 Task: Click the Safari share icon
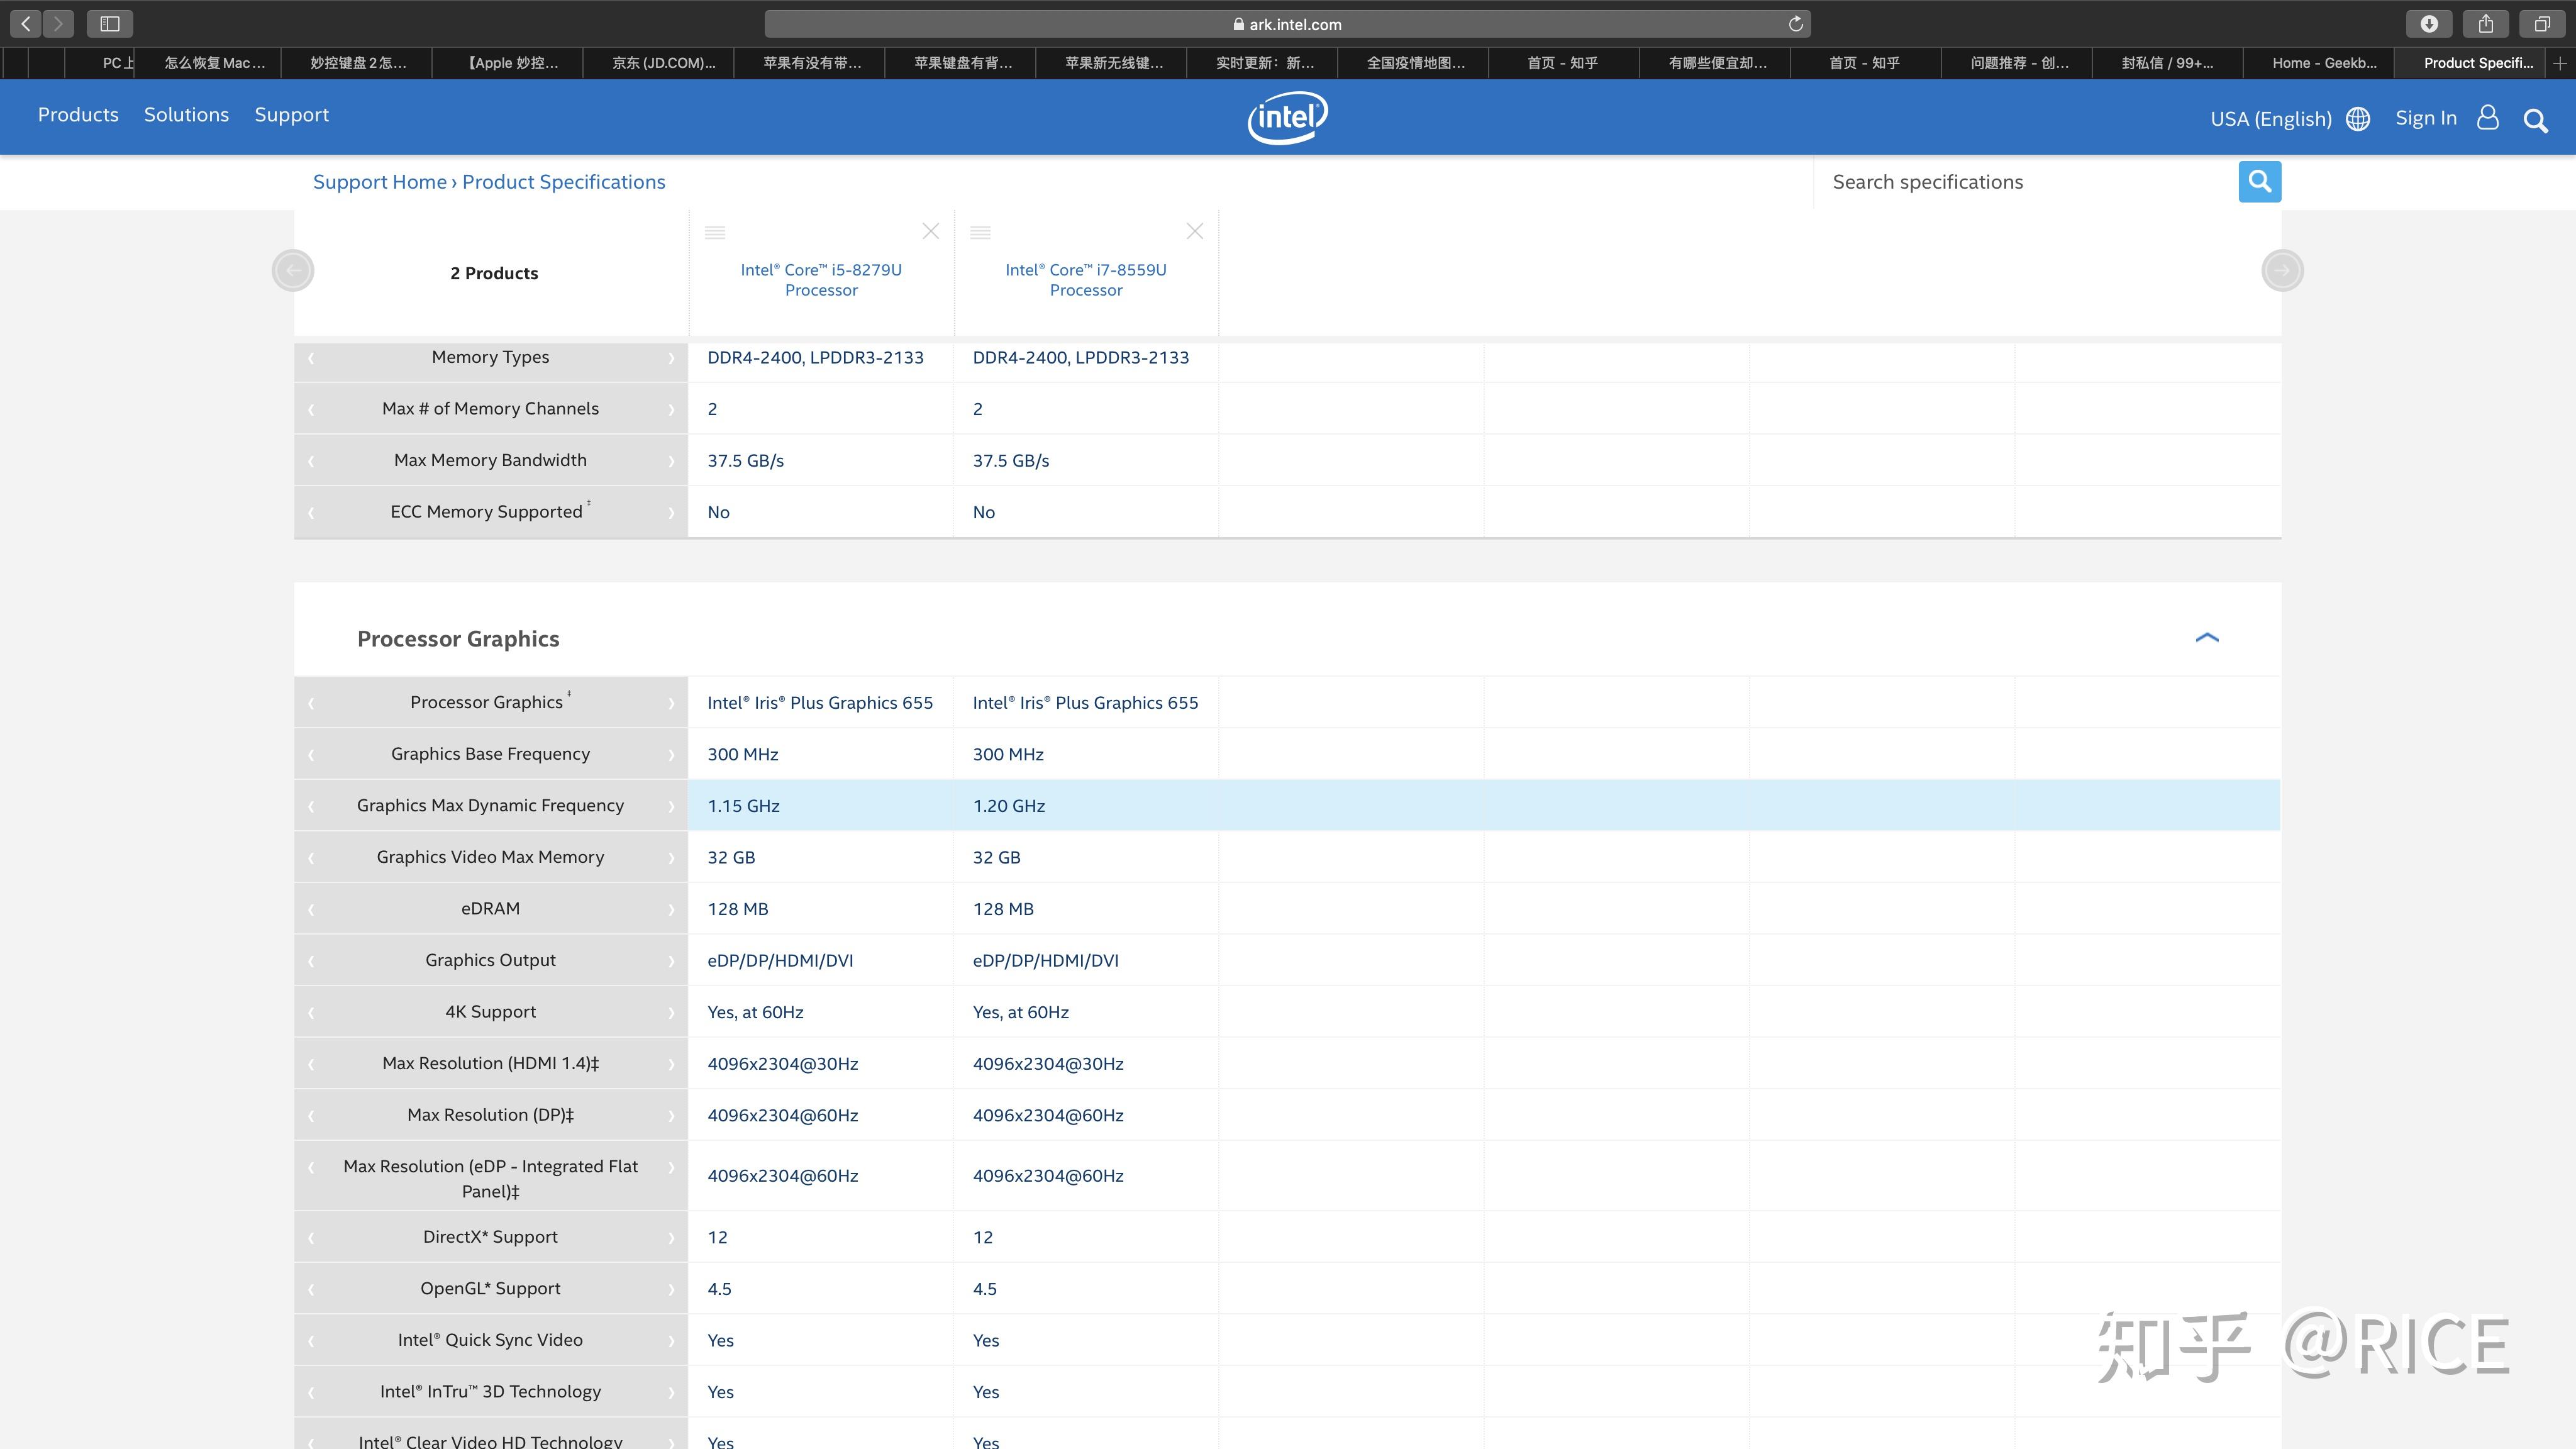click(x=2486, y=23)
